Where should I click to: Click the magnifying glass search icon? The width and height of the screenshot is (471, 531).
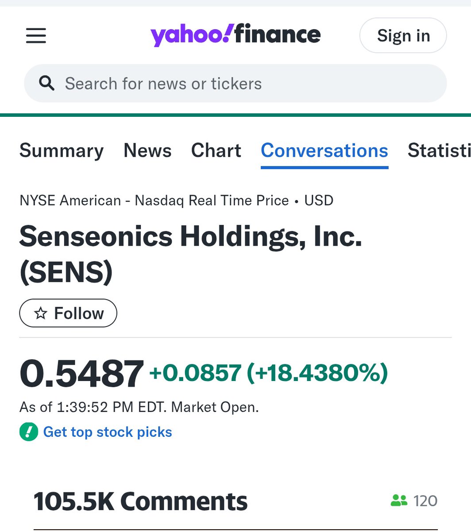[47, 83]
